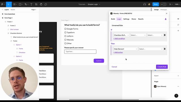
Task: Open the middle Select dropdown in If row
Action: [138, 35]
